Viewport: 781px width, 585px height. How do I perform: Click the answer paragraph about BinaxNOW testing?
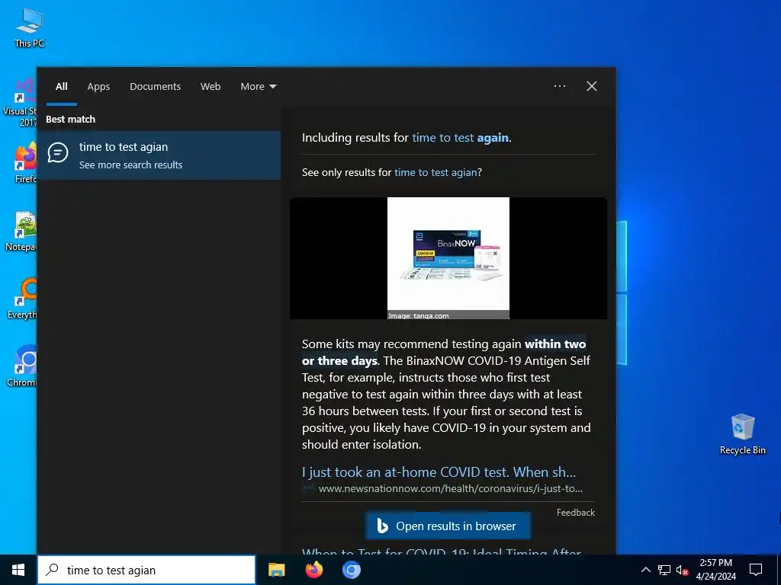(446, 395)
